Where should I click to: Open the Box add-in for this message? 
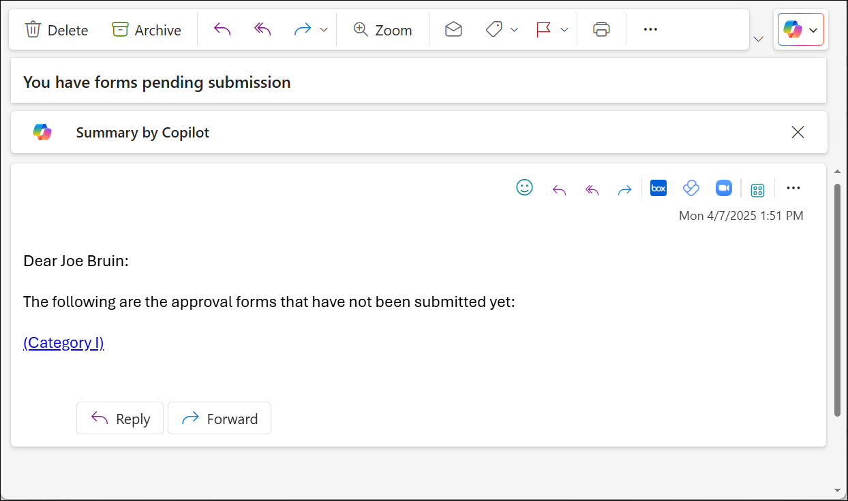click(x=658, y=188)
